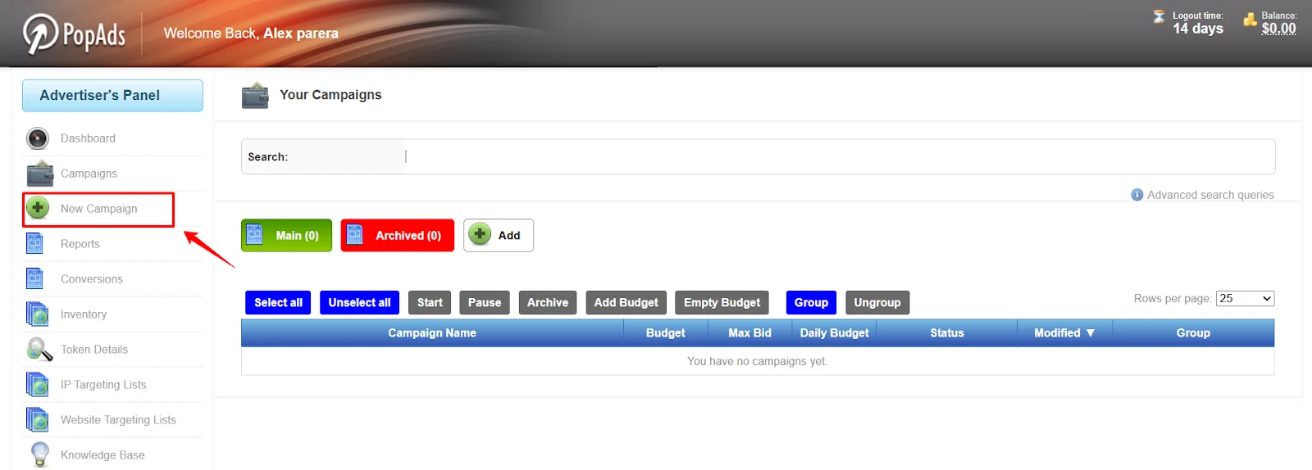The image size is (1312, 470).
Task: Click the Website Targeting Lists icon
Action: click(38, 420)
